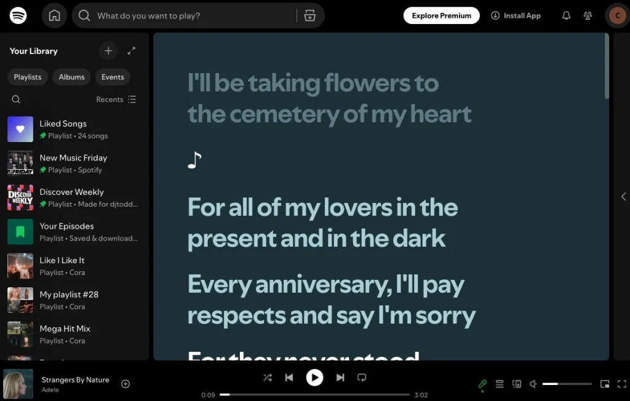This screenshot has width=630, height=401.
Task: Open Browse from the search bar
Action: pyautogui.click(x=309, y=15)
